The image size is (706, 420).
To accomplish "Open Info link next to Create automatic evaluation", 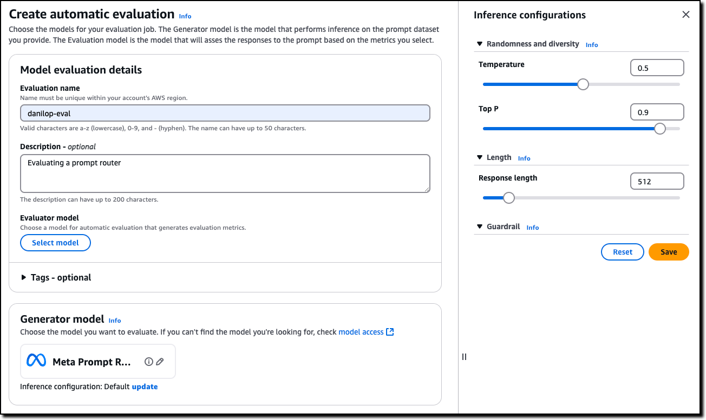I will pyautogui.click(x=185, y=16).
